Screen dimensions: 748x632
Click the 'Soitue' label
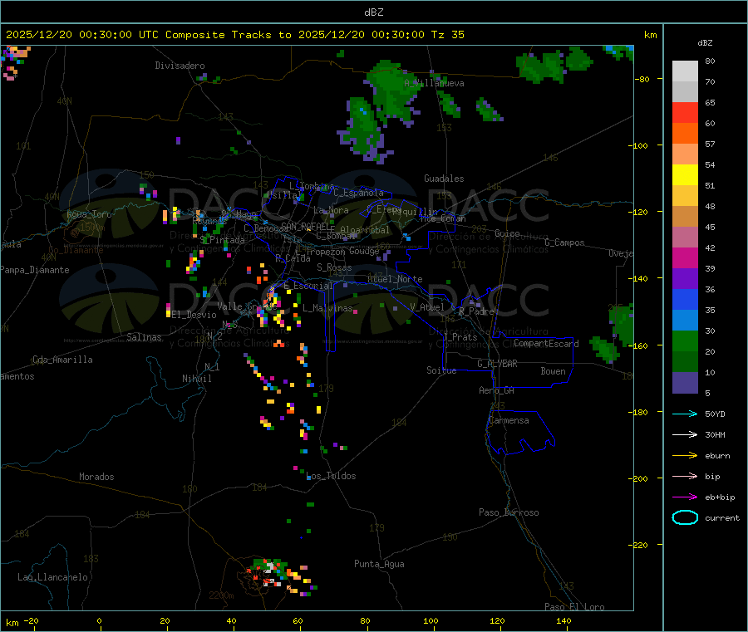(441, 370)
